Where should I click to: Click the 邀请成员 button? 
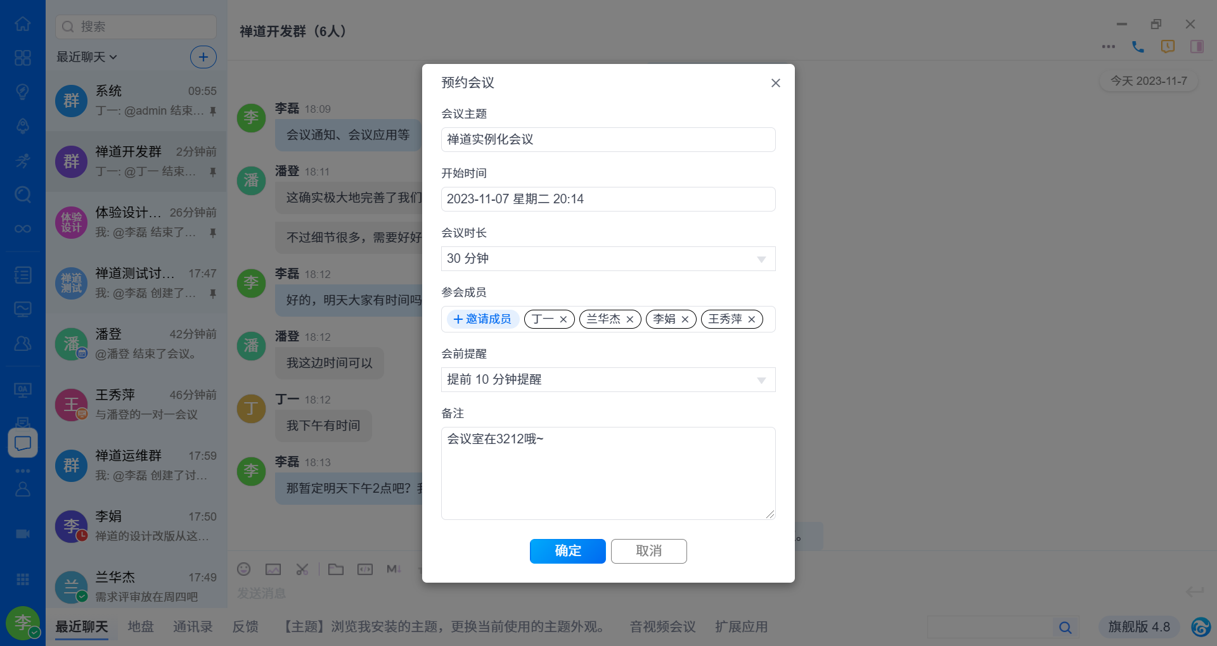[x=483, y=319]
